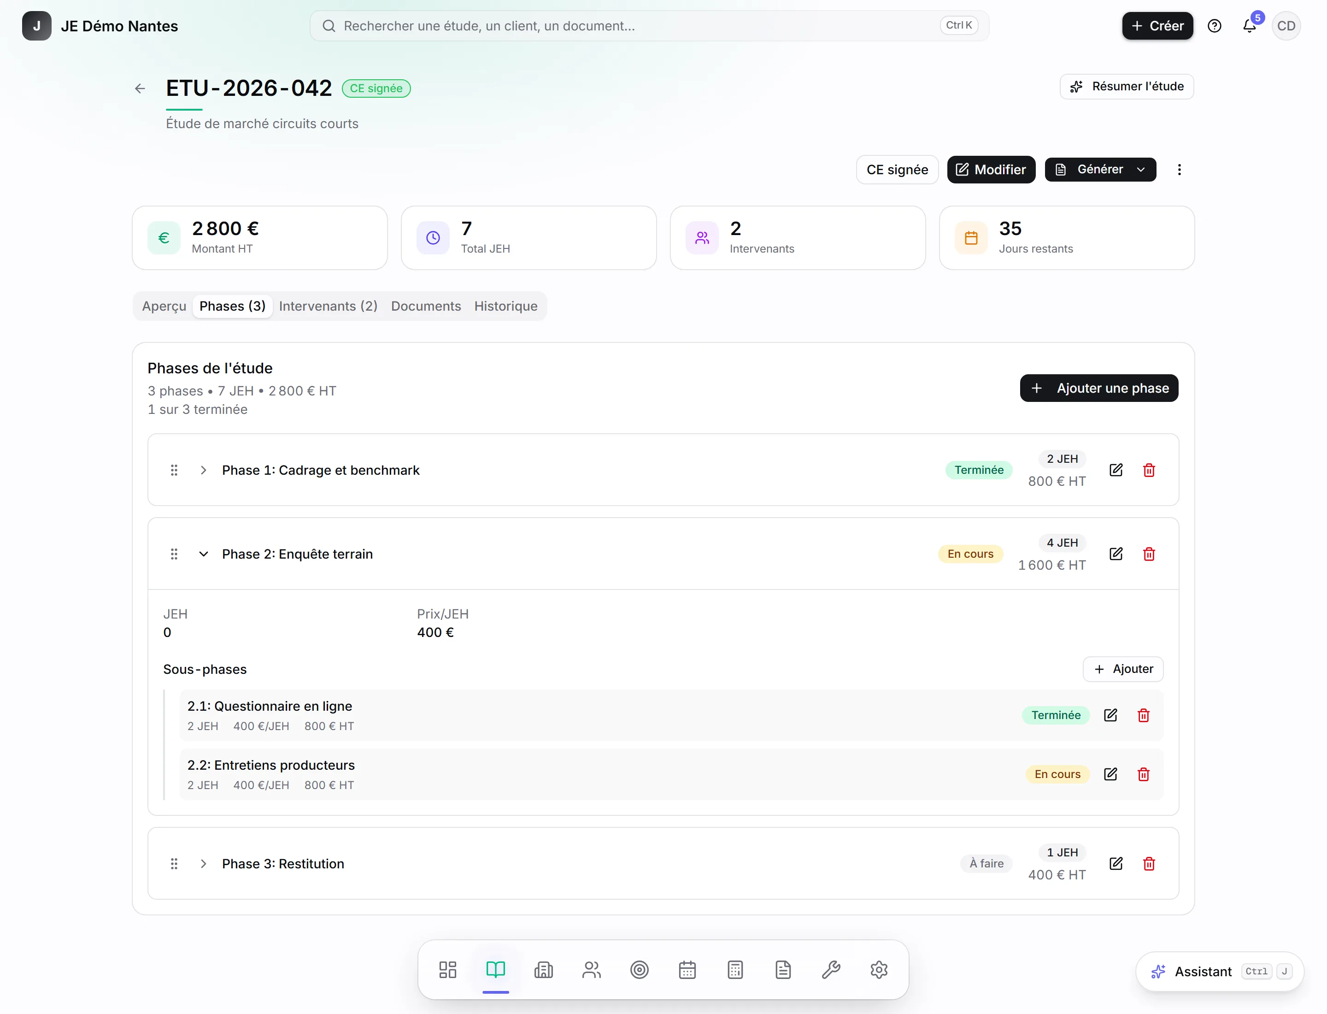Click the CE signée status button beside Modifier
The width and height of the screenshot is (1327, 1014).
[x=898, y=170]
